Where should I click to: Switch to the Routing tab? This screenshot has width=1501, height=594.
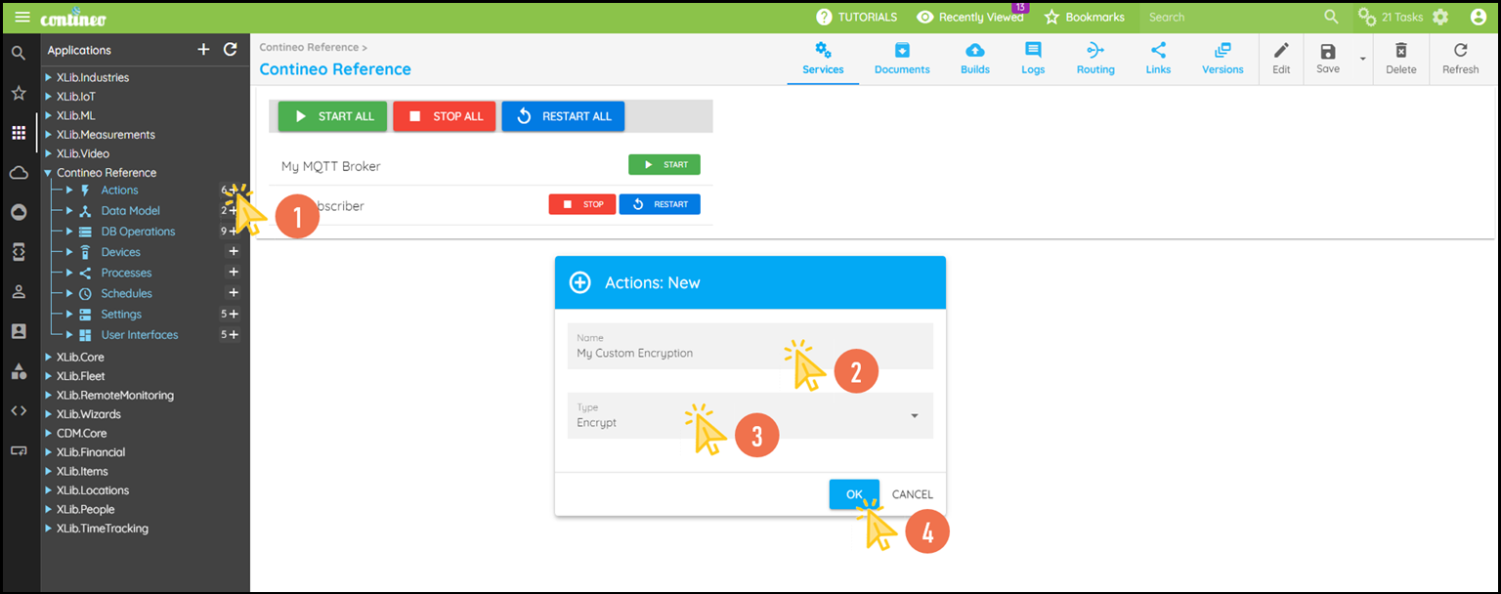pyautogui.click(x=1094, y=59)
